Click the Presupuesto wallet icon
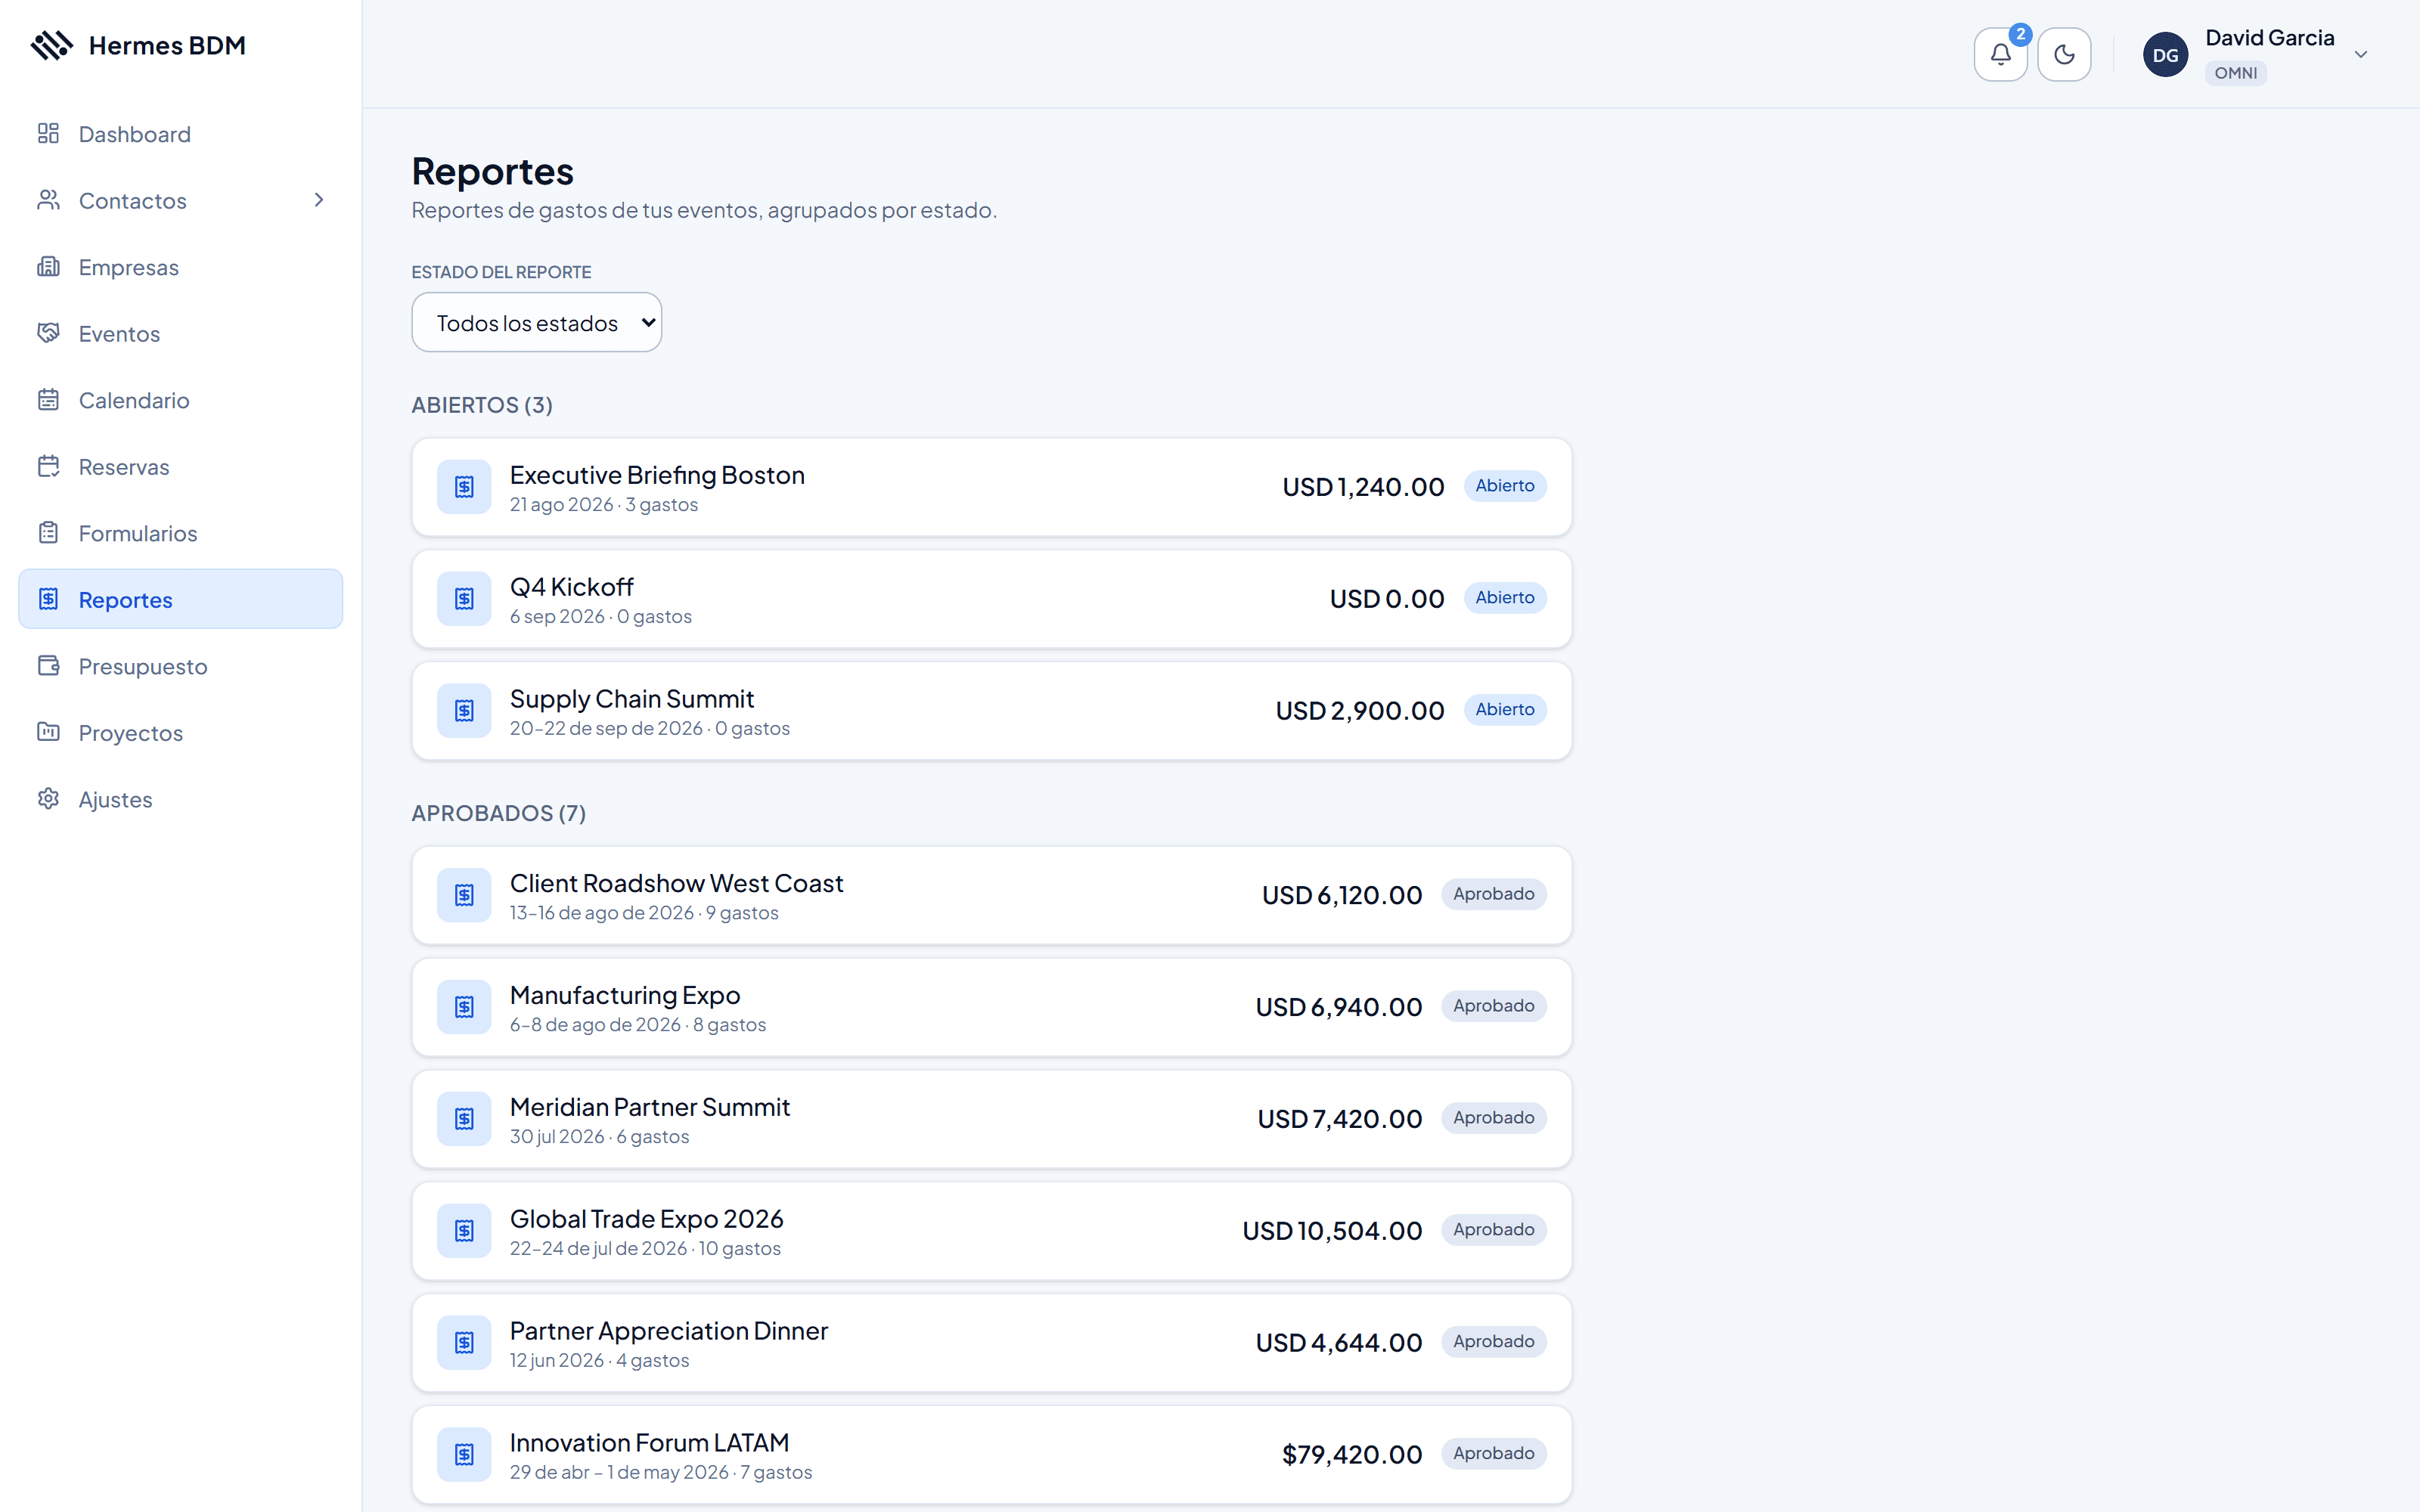Viewport: 2420px width, 1512px height. click(x=48, y=666)
